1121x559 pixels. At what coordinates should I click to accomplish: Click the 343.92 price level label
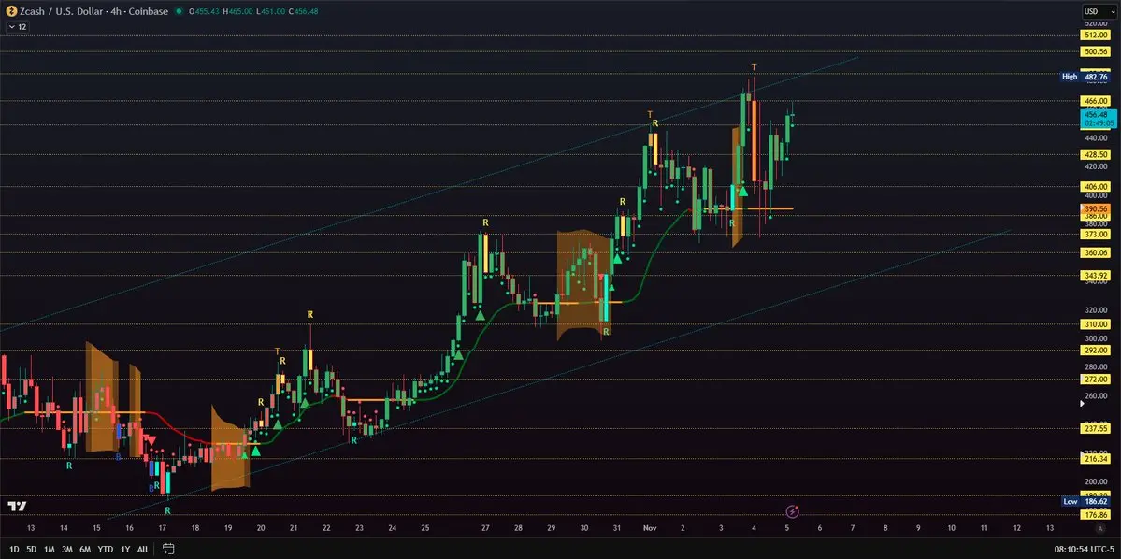pyautogui.click(x=1095, y=275)
